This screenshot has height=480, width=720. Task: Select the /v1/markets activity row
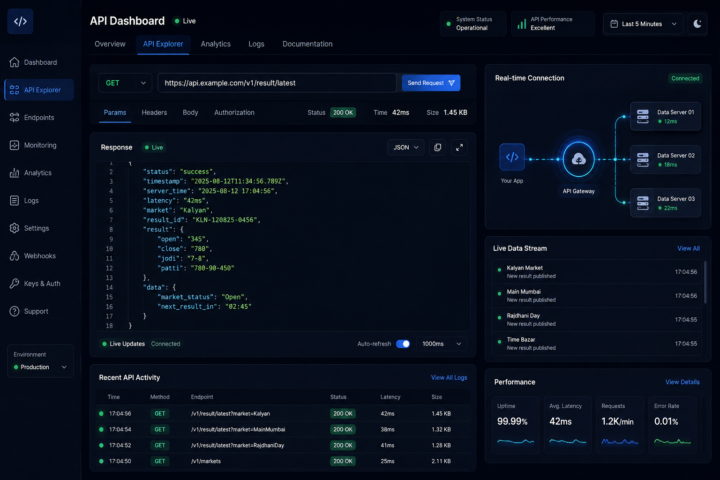(x=283, y=461)
